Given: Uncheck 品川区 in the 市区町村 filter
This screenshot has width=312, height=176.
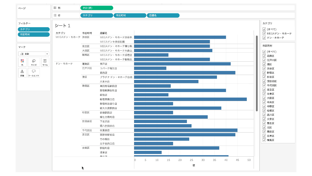Looking at the screenshot, I should click(x=264, y=115).
